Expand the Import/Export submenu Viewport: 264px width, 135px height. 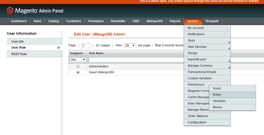click(207, 59)
